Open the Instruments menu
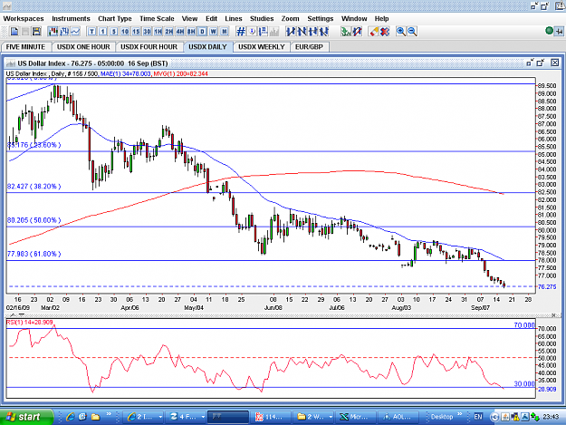The width and height of the screenshot is (566, 425). pos(72,19)
